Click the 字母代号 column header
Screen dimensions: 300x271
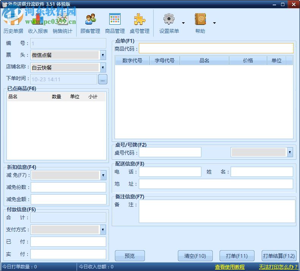pyautogui.click(x=165, y=60)
